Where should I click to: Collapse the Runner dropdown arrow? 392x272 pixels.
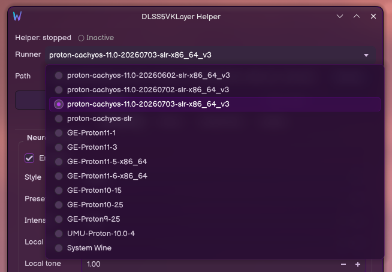tap(366, 55)
